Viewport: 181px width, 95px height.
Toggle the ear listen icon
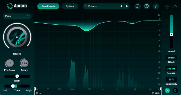coord(175,90)
